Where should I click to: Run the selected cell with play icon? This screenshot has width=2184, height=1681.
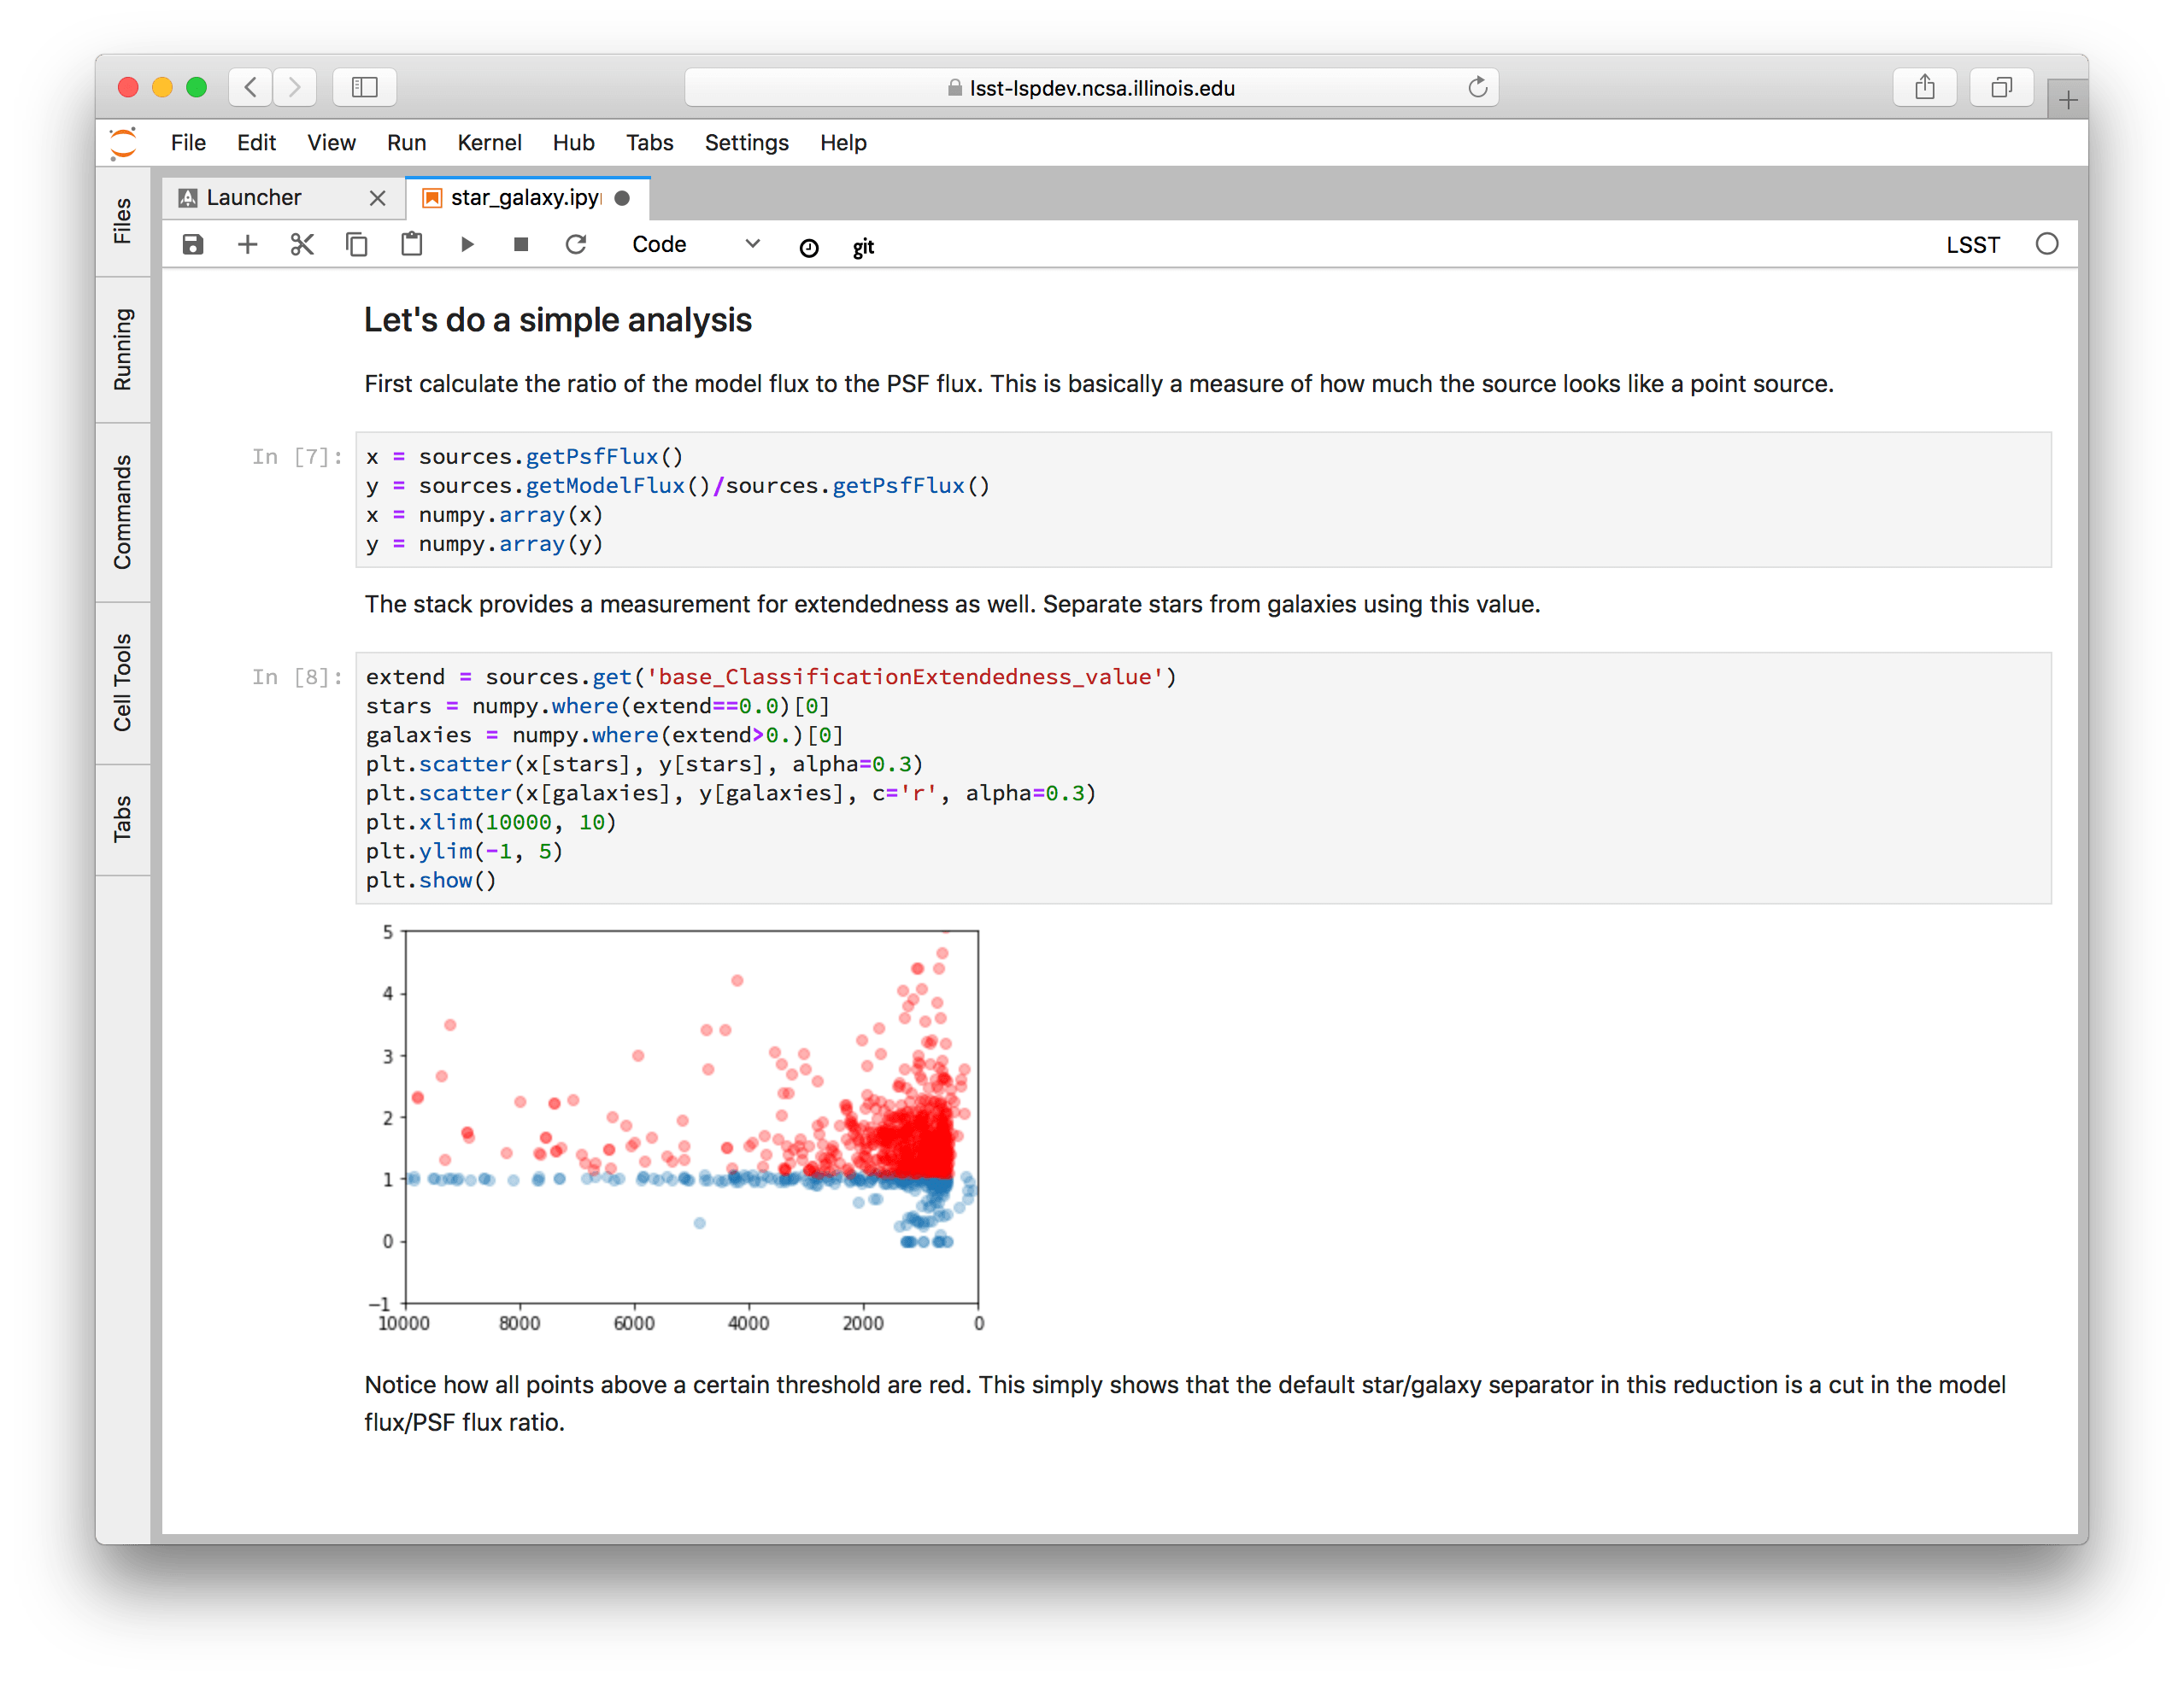pos(467,245)
